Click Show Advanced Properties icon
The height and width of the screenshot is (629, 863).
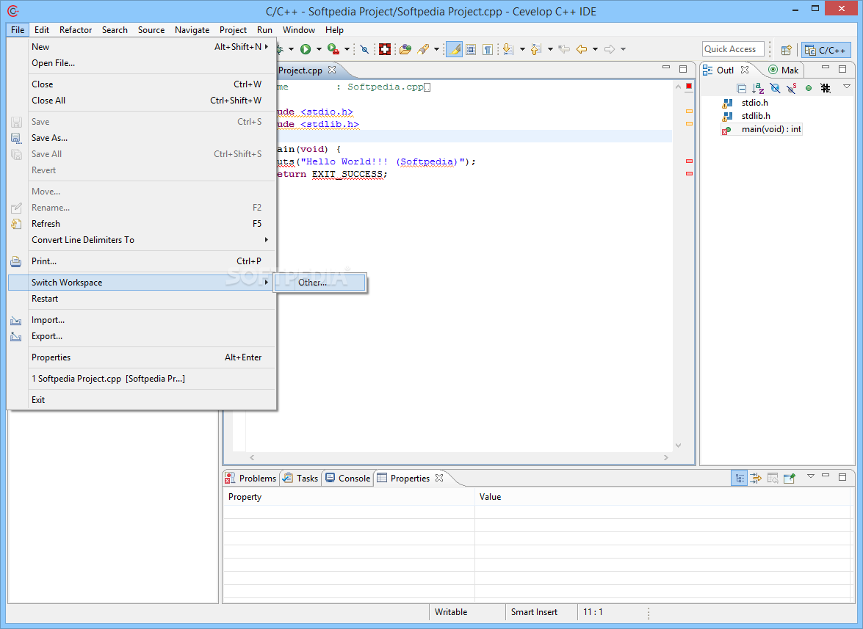757,479
